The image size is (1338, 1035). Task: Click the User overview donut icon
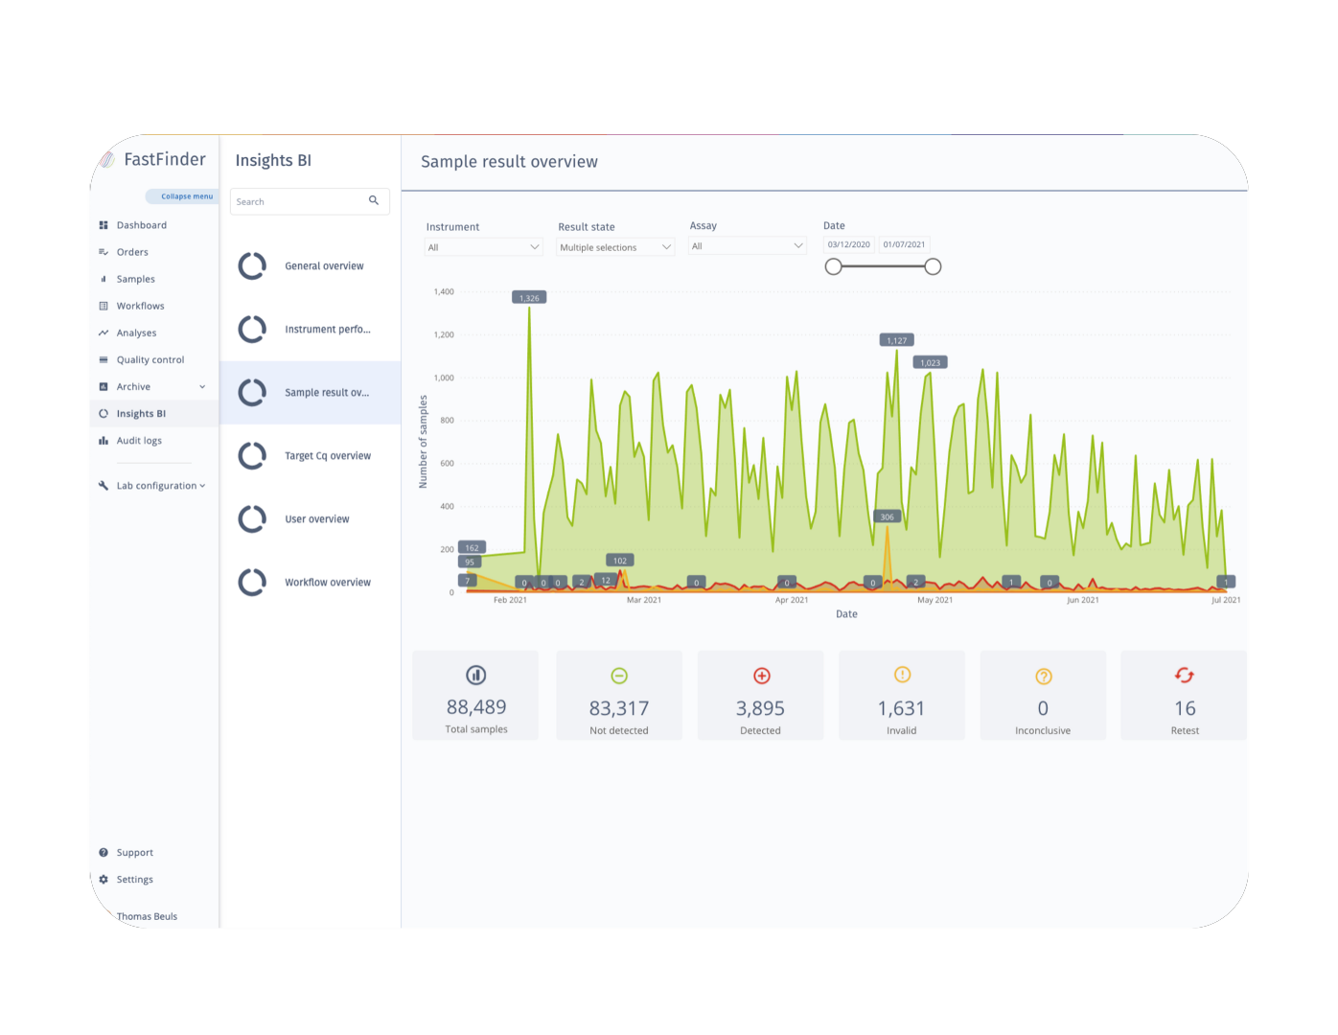[252, 518]
